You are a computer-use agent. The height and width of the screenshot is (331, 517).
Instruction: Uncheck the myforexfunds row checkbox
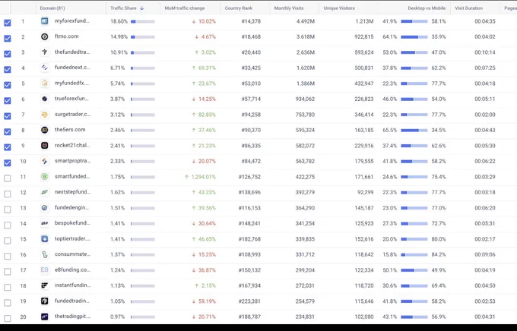pos(8,23)
